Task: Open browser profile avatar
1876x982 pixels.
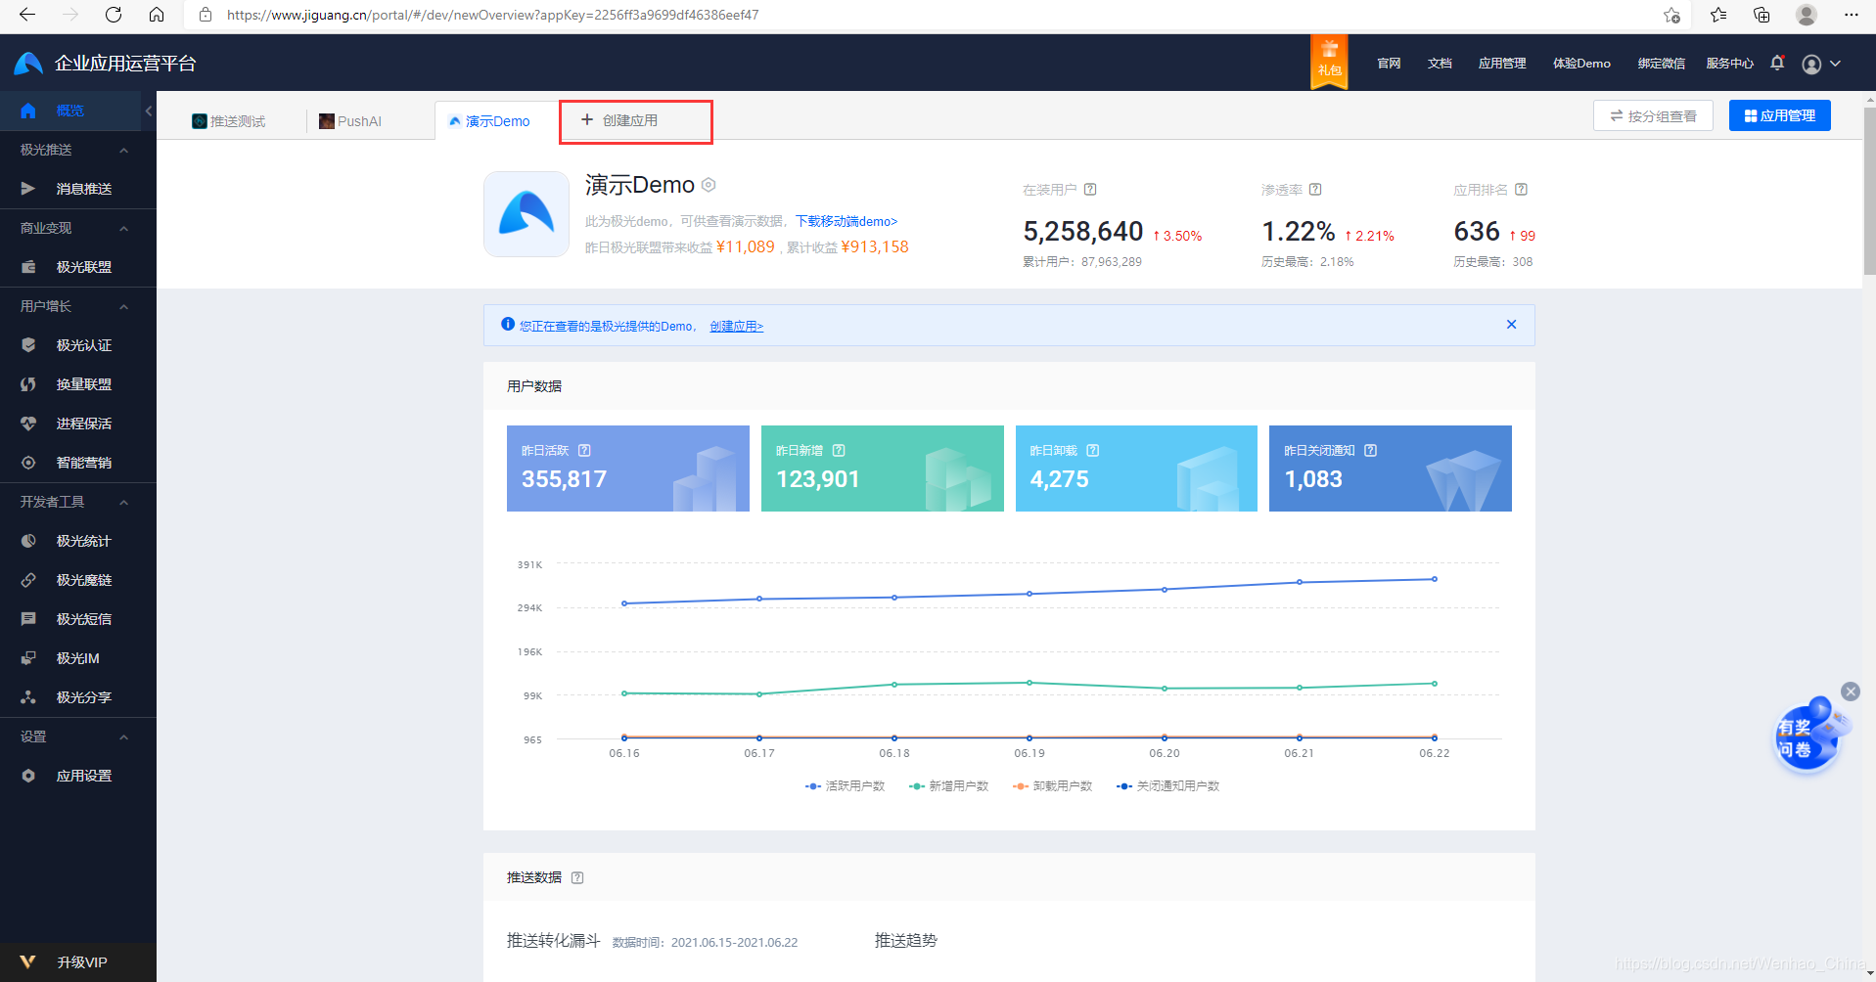Action: point(1807,15)
